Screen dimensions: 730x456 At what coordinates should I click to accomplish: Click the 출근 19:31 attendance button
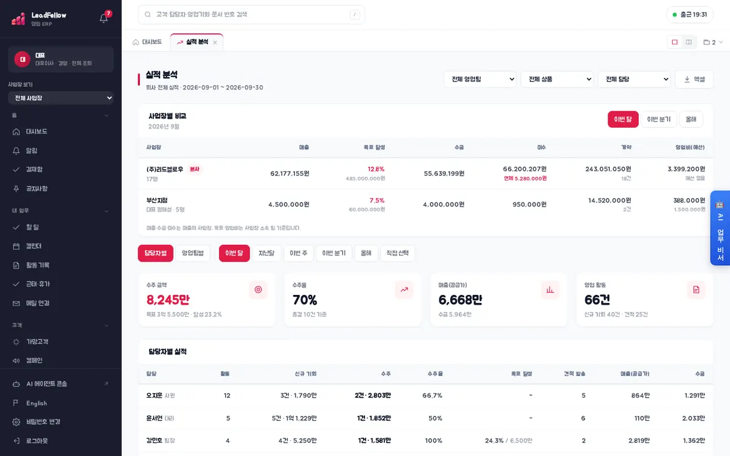[x=690, y=15]
